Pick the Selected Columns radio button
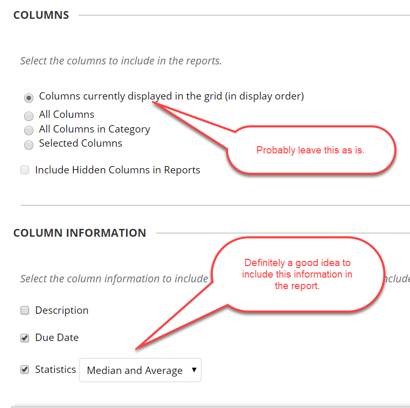The height and width of the screenshot is (408, 410). pyautogui.click(x=29, y=145)
